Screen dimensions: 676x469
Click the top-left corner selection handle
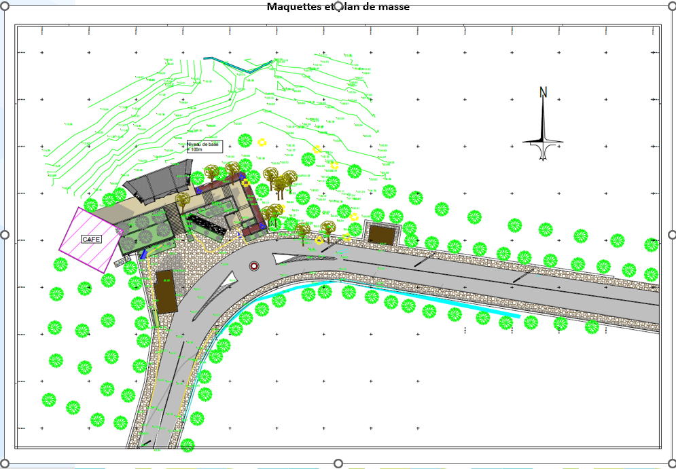pyautogui.click(x=5, y=7)
